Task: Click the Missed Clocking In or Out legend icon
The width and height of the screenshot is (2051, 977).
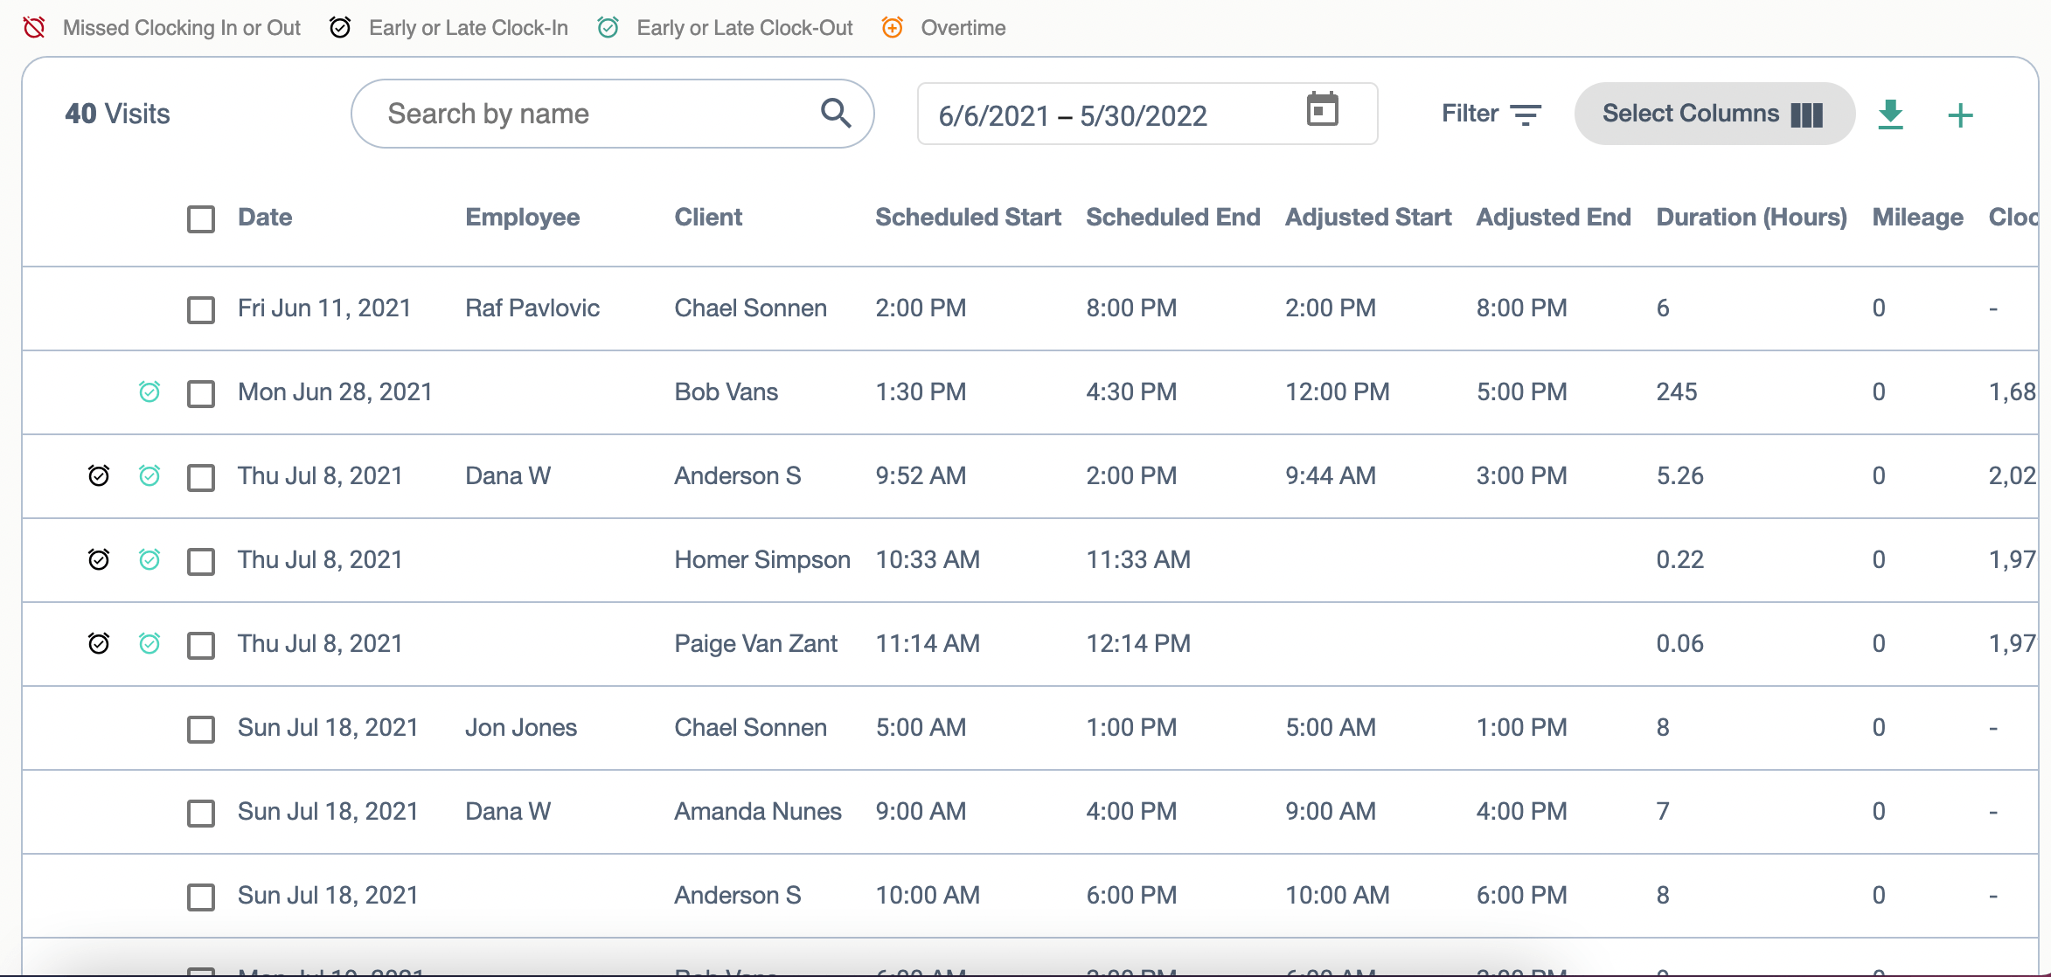Action: coord(34,27)
